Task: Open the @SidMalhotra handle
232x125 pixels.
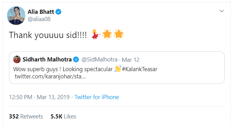Action: click(x=99, y=59)
